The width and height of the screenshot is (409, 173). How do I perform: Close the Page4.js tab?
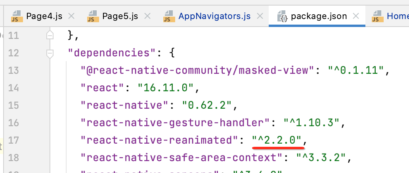[71, 16]
